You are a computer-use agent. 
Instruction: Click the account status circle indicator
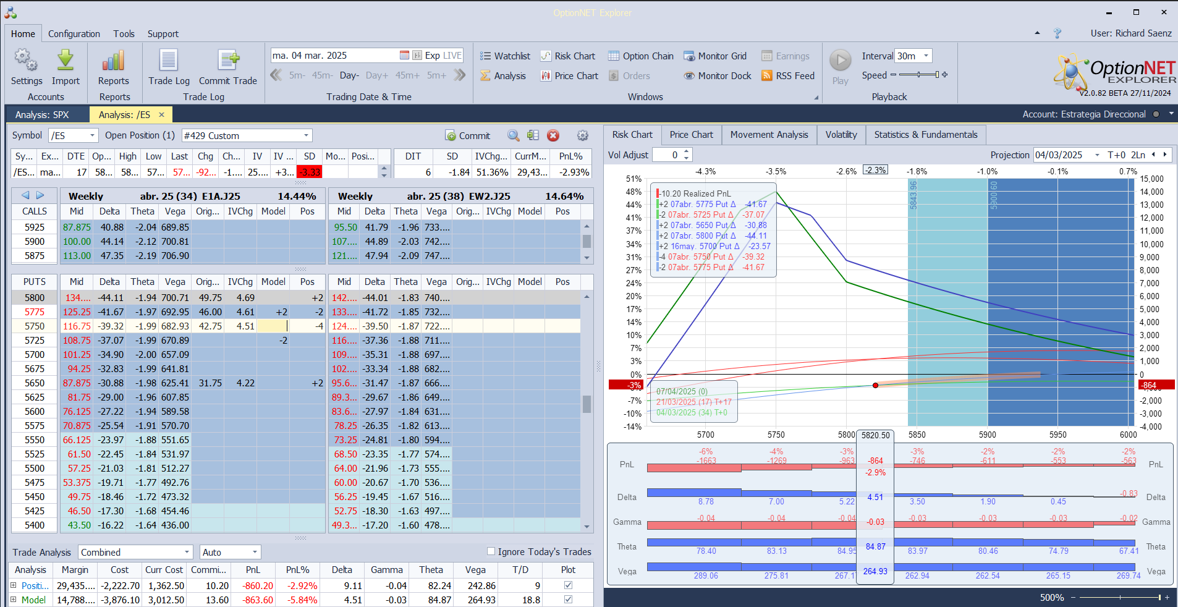[x=1156, y=114]
